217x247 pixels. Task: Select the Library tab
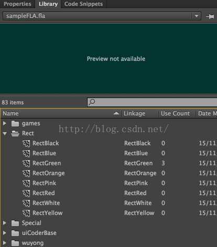coord(48,4)
